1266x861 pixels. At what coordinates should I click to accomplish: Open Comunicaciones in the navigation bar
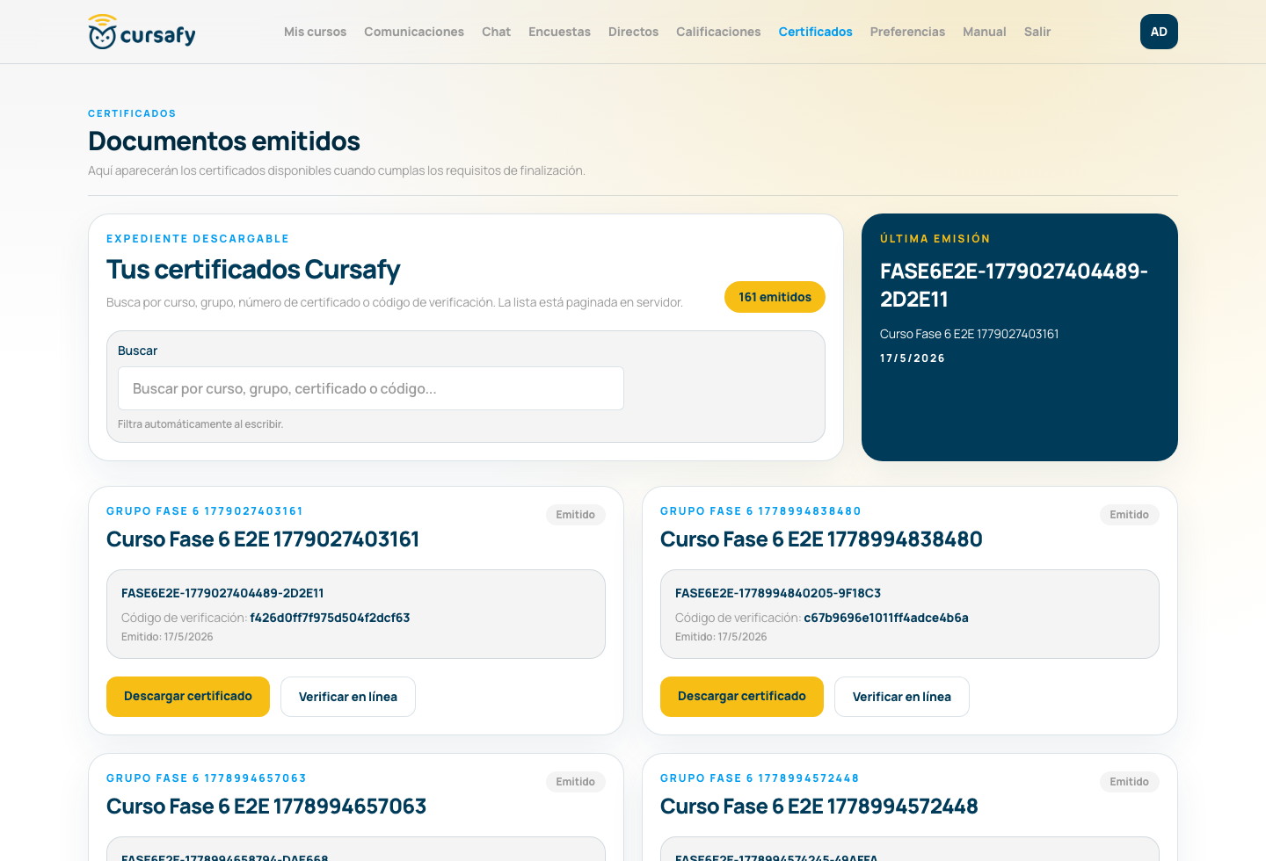414,32
